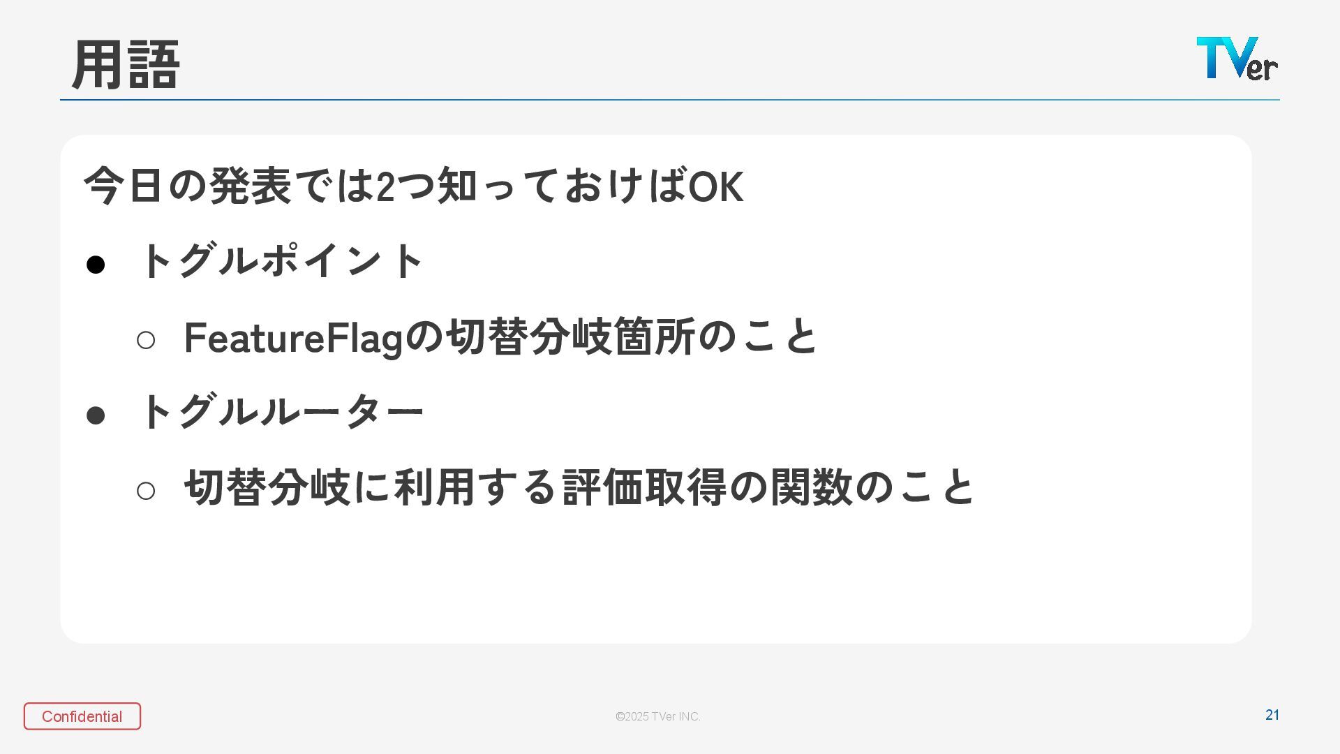The height and width of the screenshot is (754, 1340).
Task: Click the 切替分岐に利用する評価取得の関数のこと text
Action: (x=579, y=487)
